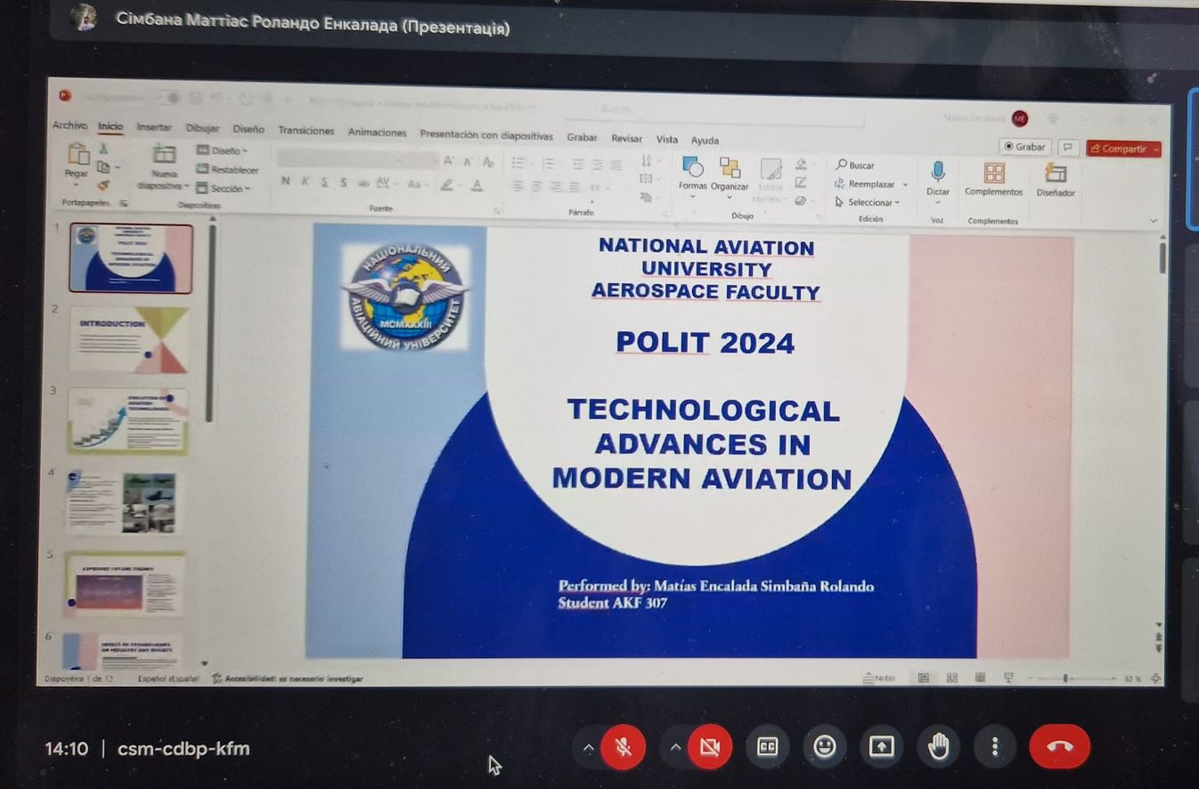Open the Transiciones tab
The image size is (1199, 789).
306,131
